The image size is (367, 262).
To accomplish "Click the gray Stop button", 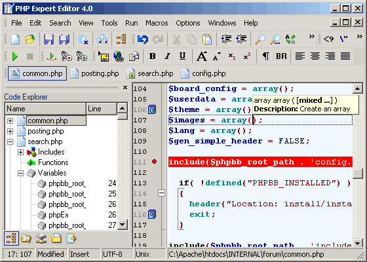I will tap(30, 56).
